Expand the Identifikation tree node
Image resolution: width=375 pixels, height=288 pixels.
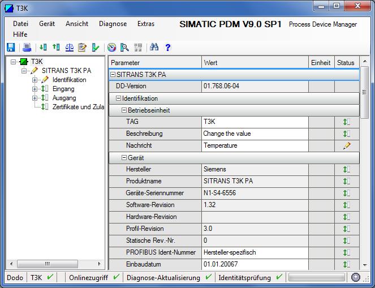click(35, 80)
